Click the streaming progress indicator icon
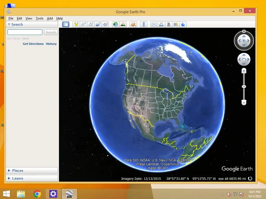 [x=250, y=179]
